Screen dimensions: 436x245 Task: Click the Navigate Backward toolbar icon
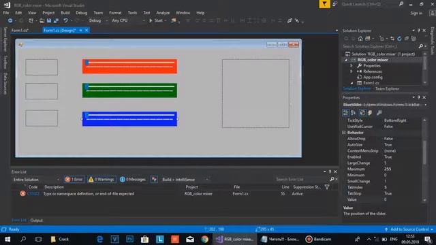(x=10, y=20)
